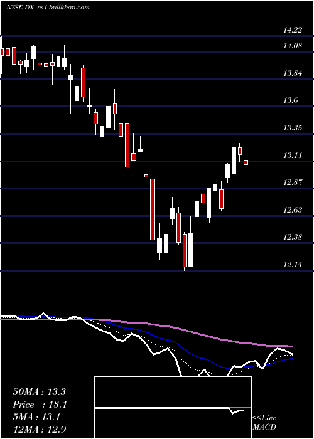Select the 13.6 price level label

pos(290,100)
